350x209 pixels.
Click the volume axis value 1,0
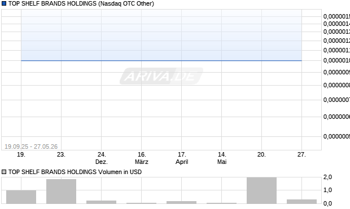[327, 190]
